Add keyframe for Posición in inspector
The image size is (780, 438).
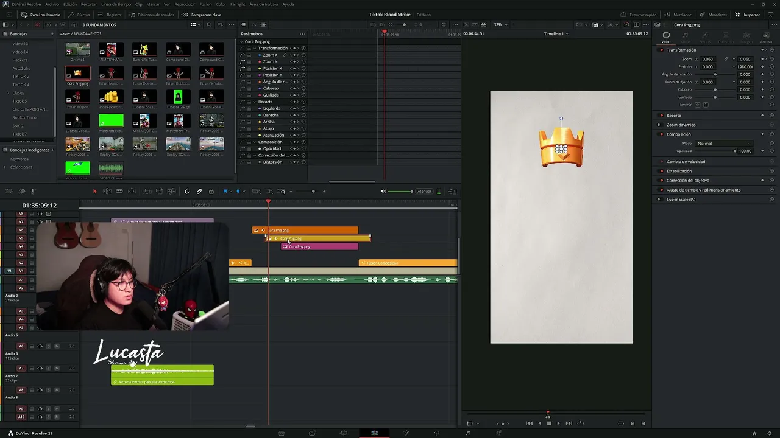tap(763, 67)
